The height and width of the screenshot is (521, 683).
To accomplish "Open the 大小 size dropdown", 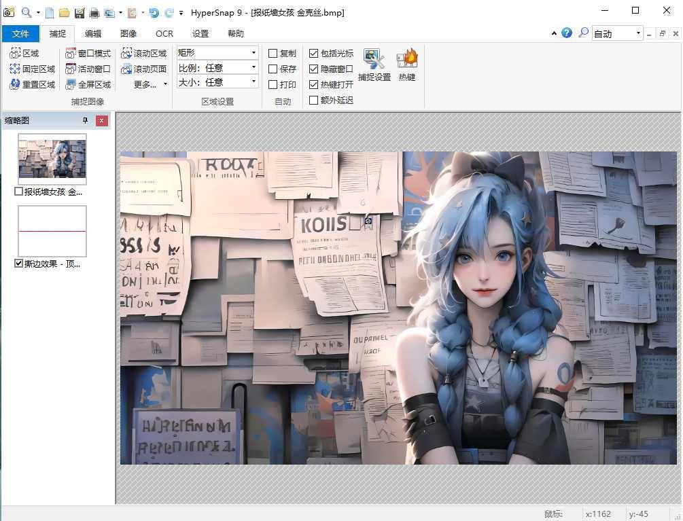I will click(x=253, y=83).
